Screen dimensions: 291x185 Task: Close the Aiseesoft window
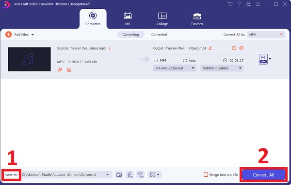coord(285,4)
